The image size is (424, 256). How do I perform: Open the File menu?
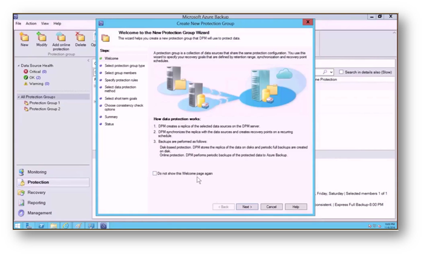[18, 24]
